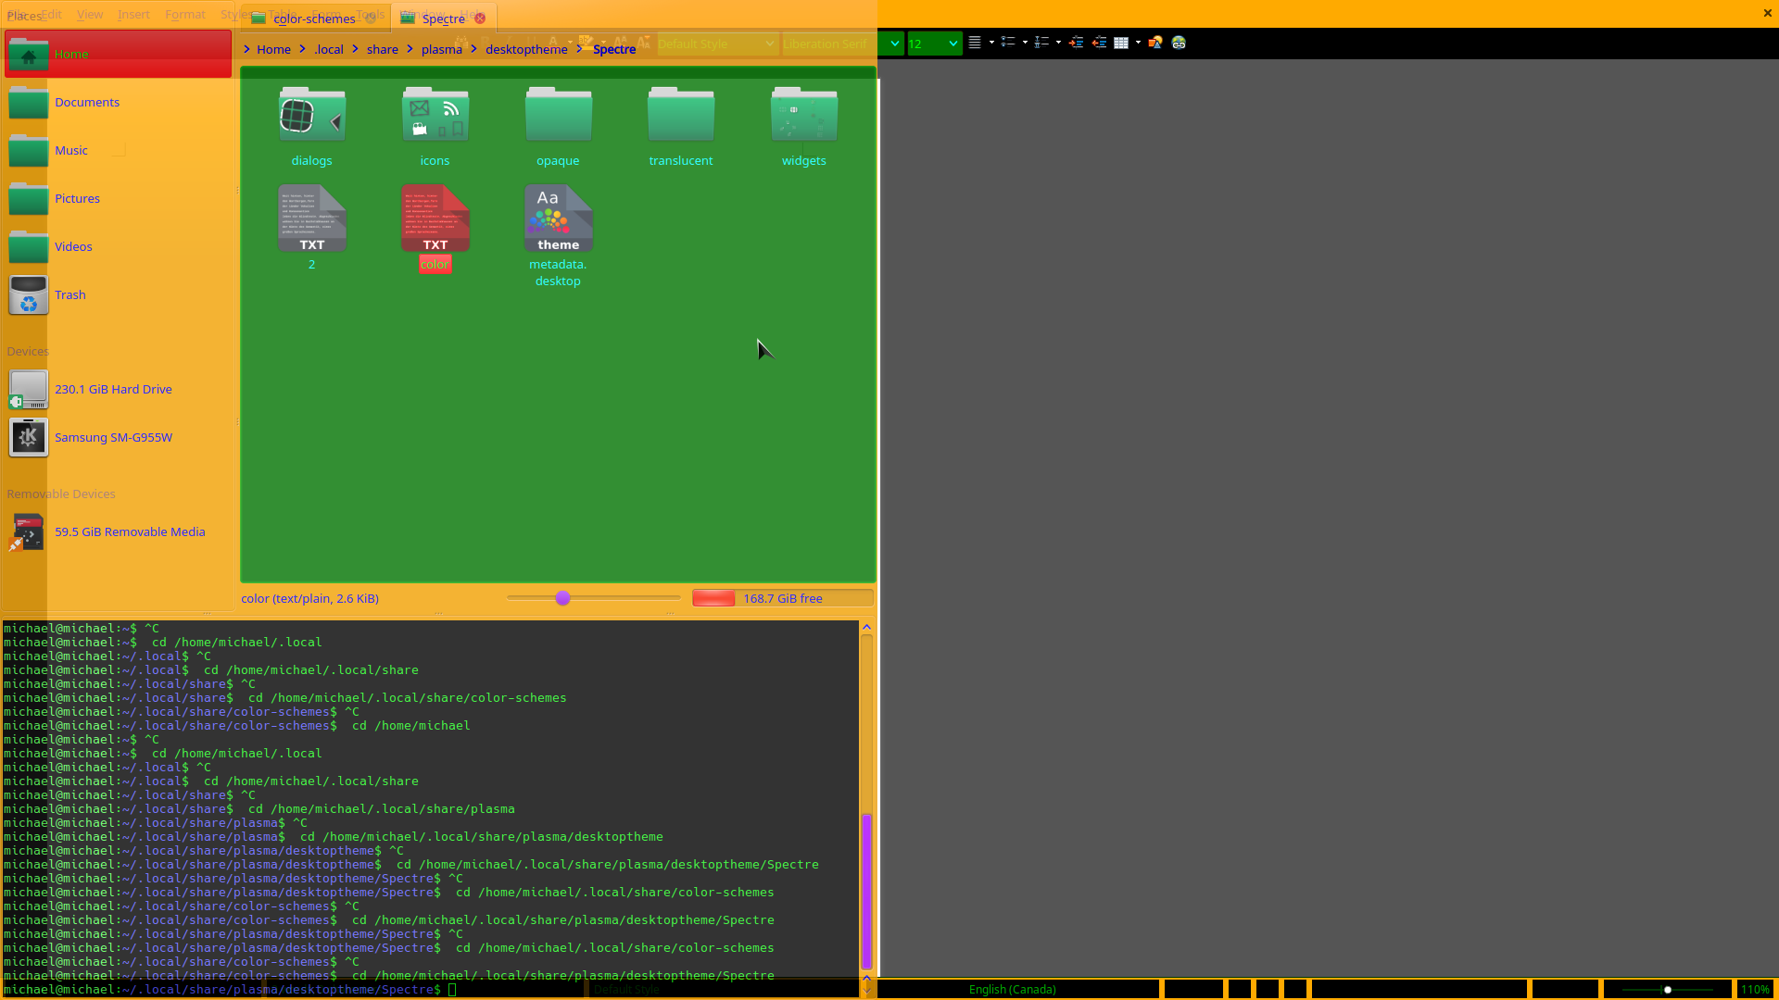Select the widgets folder

(x=804, y=127)
